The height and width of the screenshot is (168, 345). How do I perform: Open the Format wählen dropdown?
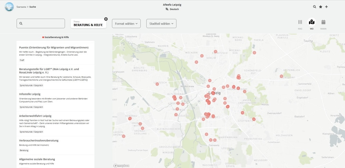(126, 23)
